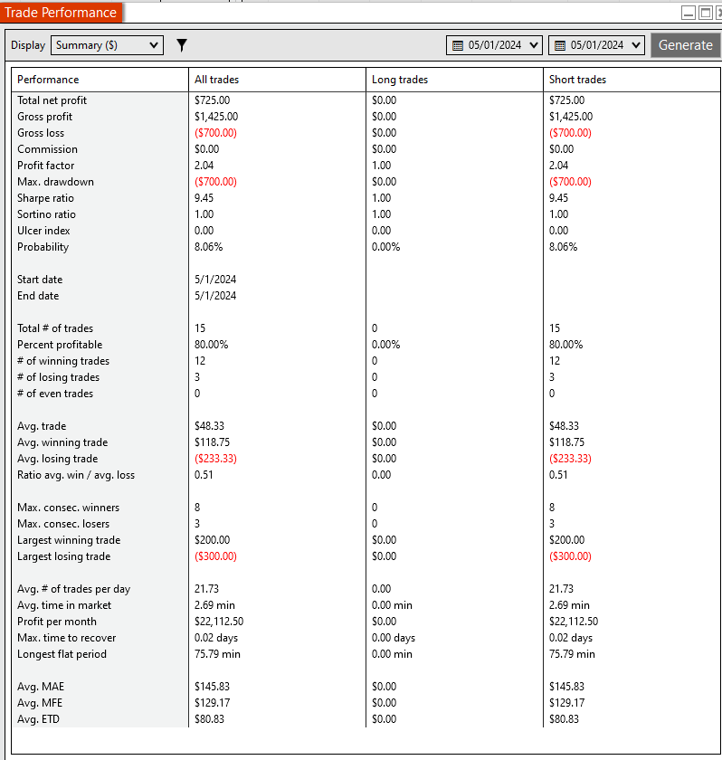Click the start date 05/01/2024 field
Screen dimensions: 722x760
494,45
